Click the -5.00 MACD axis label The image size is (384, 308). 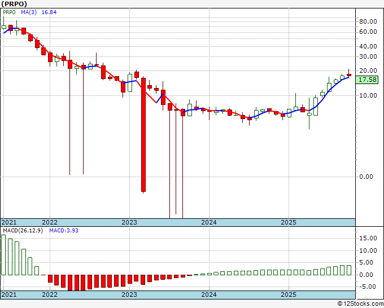coord(368,287)
